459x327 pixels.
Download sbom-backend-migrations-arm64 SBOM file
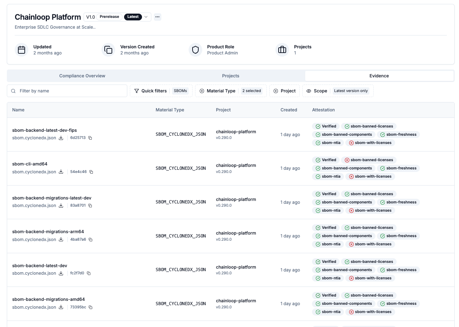61,240
